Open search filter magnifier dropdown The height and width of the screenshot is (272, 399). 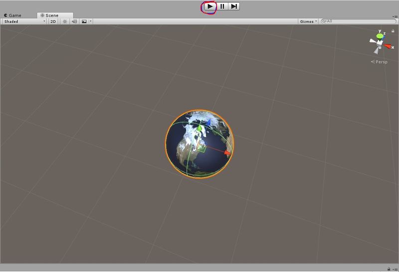click(x=324, y=21)
